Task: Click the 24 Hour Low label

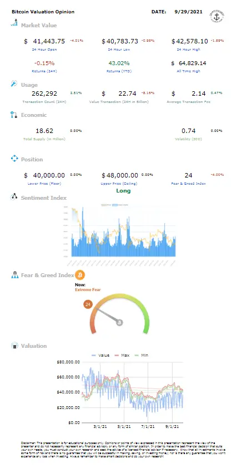Action: point(119,49)
